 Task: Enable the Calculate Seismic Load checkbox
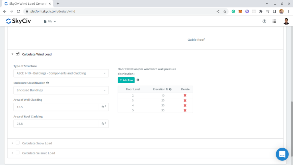point(18,153)
